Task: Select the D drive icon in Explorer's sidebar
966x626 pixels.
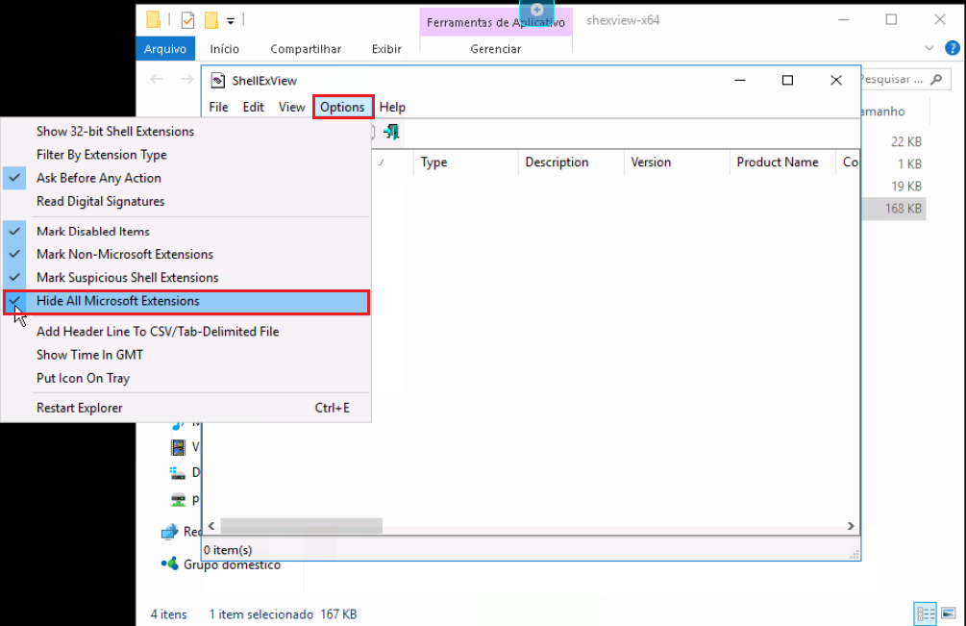Action: pyautogui.click(x=178, y=472)
